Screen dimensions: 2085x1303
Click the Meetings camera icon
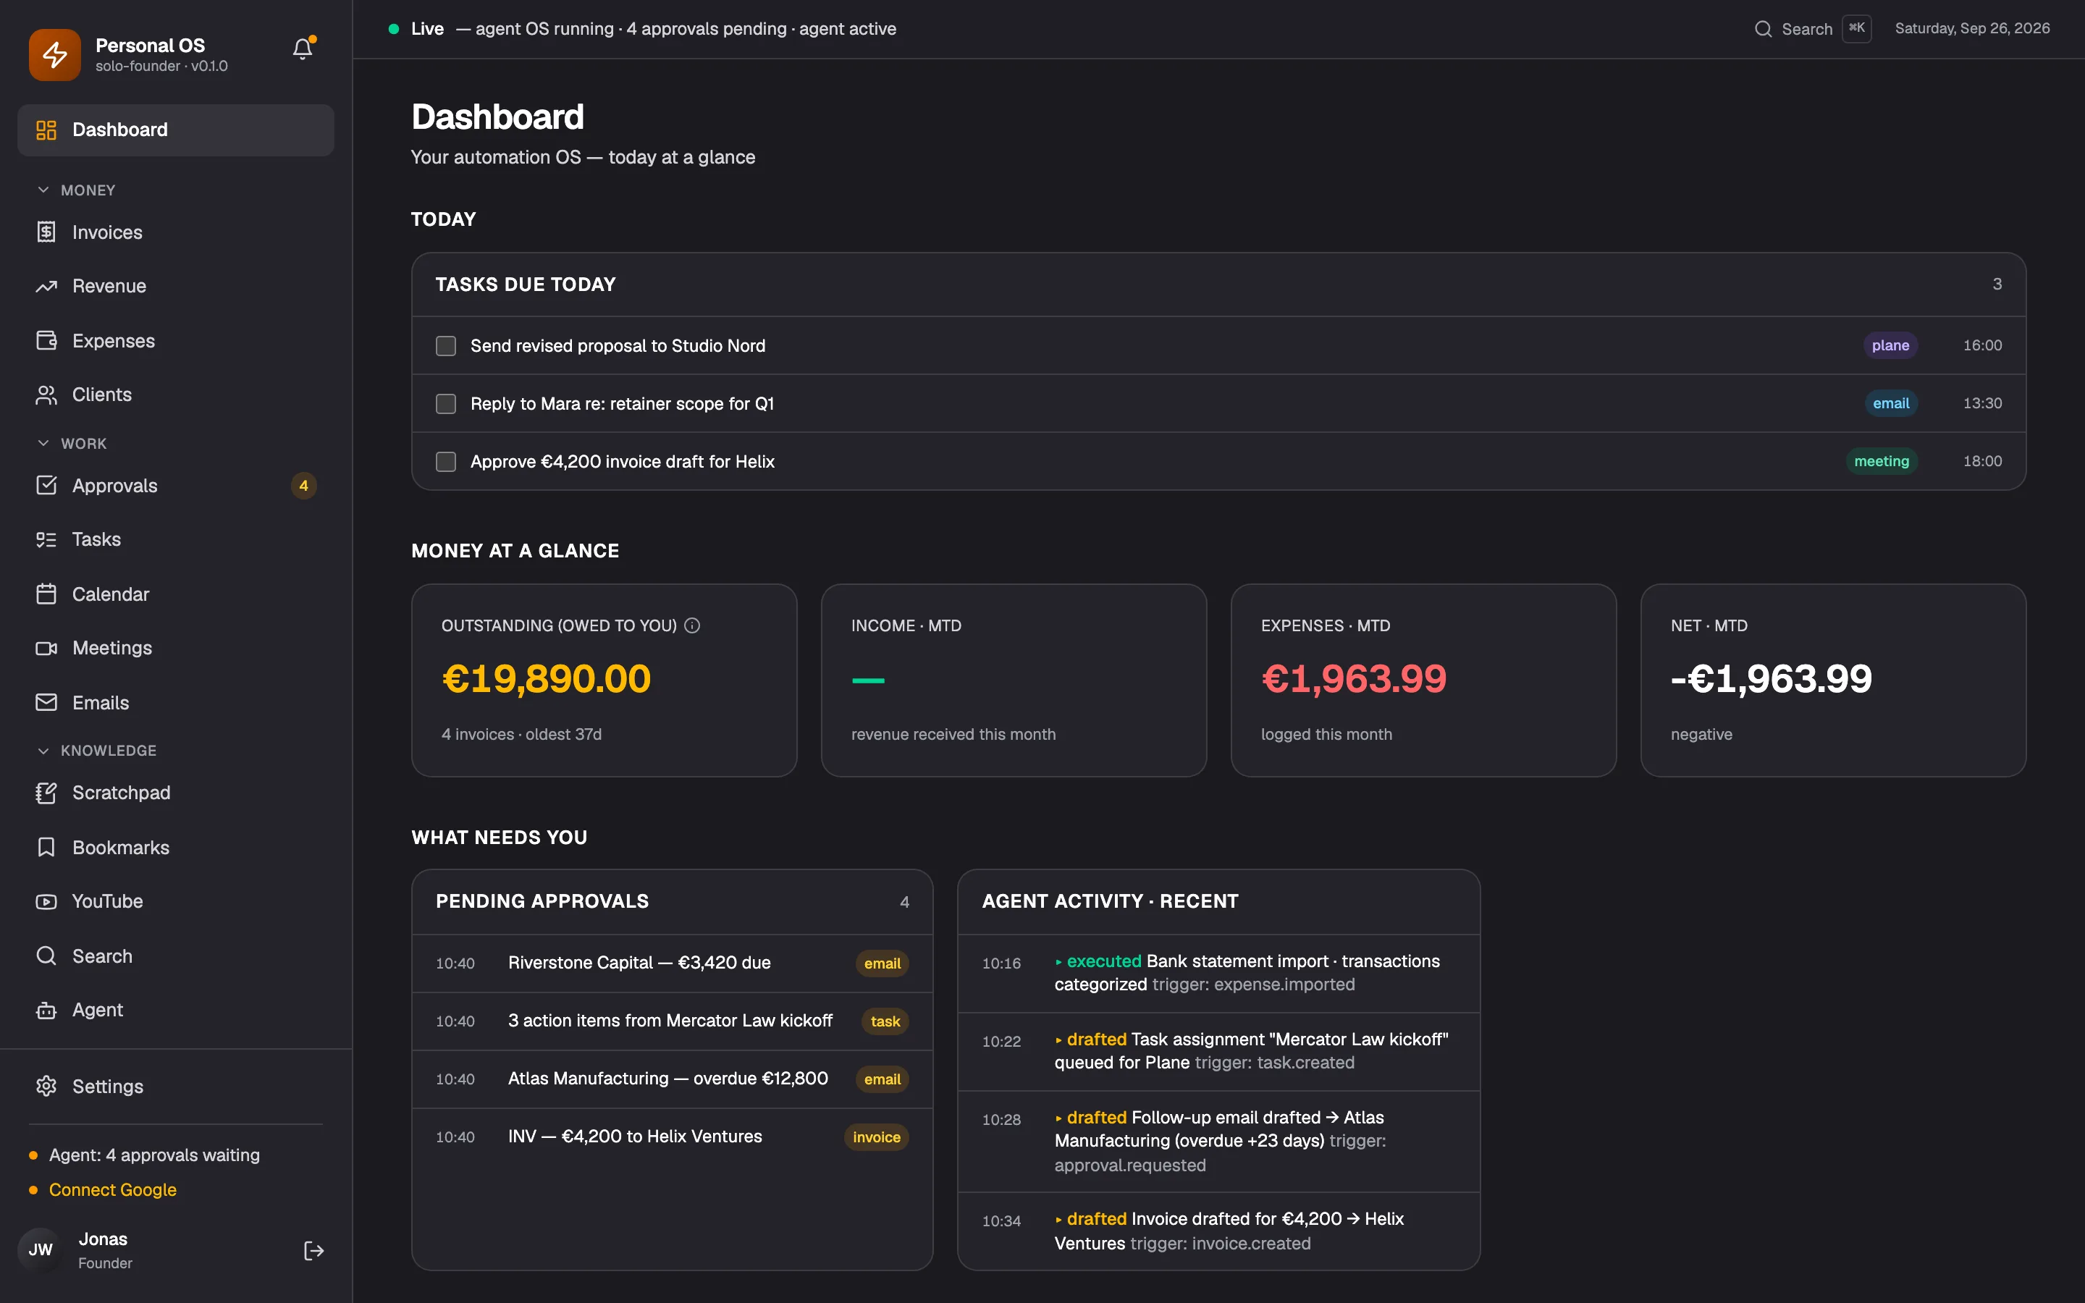click(46, 648)
